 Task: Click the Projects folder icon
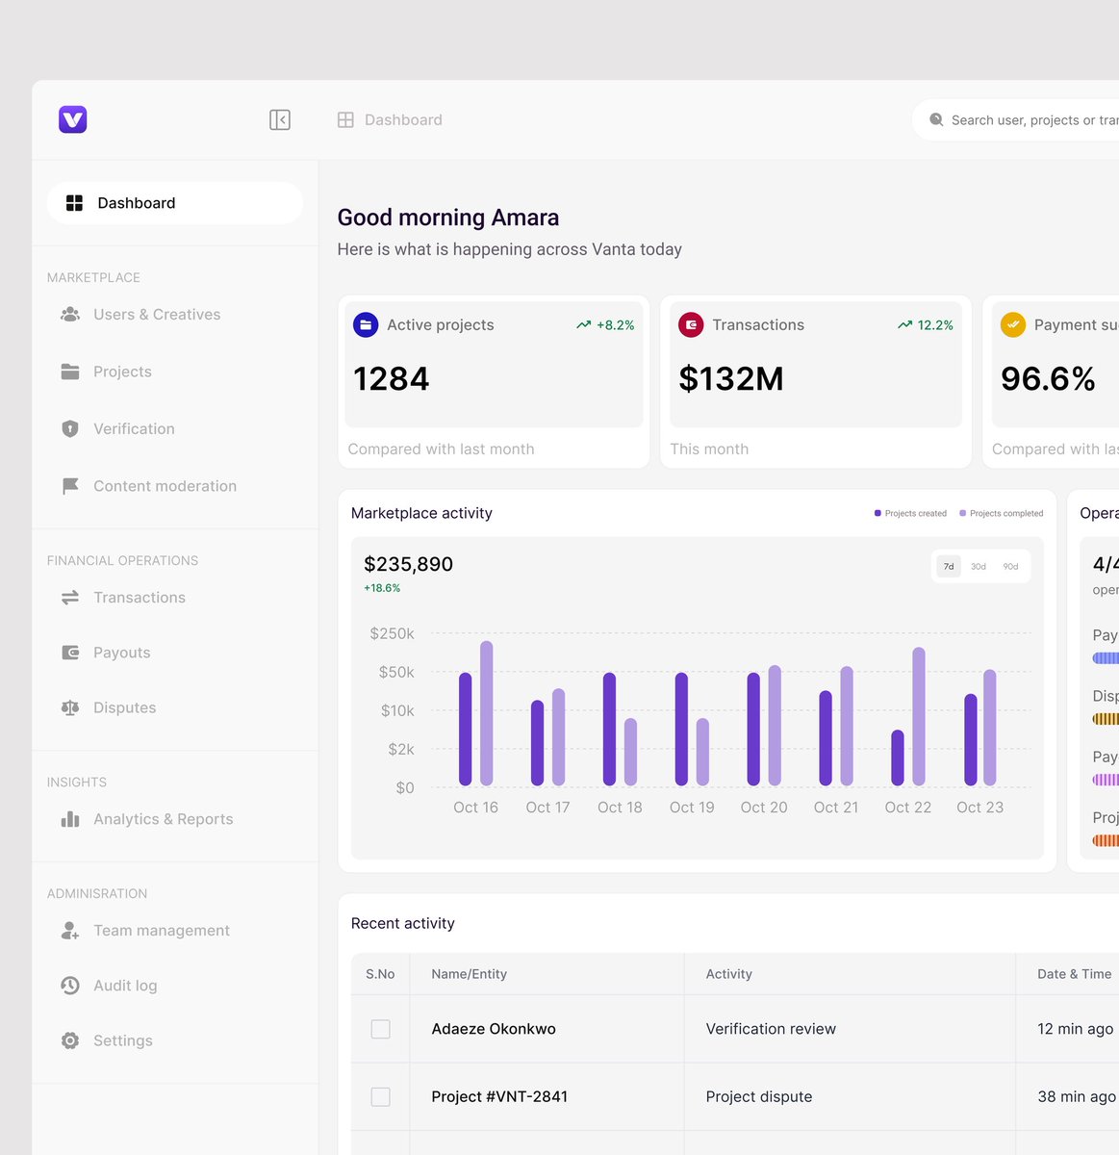tap(70, 372)
